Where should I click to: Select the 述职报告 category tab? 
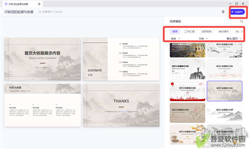click(206, 31)
